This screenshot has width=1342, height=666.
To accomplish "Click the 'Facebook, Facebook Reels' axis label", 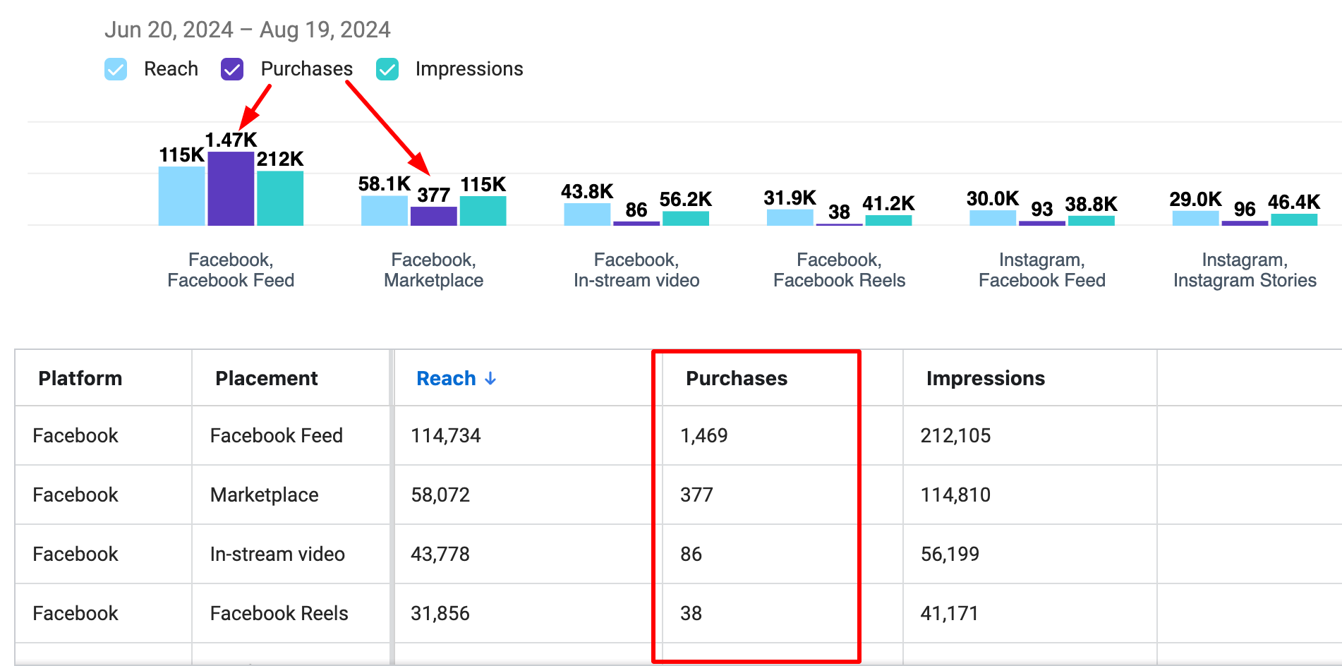I will [840, 270].
